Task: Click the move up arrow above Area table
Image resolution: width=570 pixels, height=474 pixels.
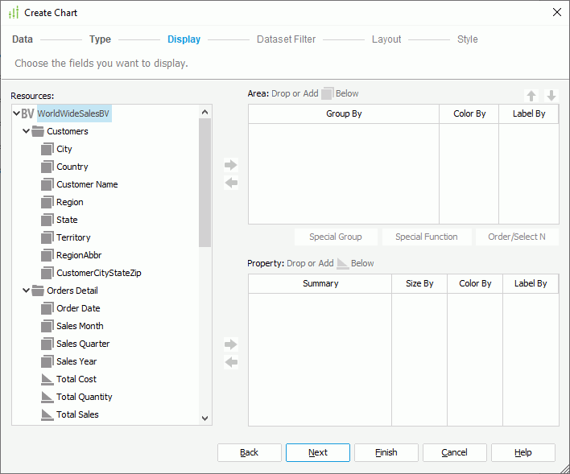Action: coord(531,95)
